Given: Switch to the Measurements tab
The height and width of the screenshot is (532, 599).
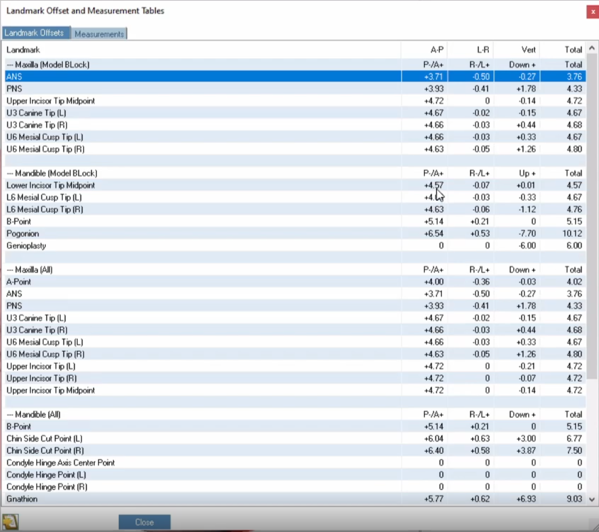Looking at the screenshot, I should click(99, 34).
